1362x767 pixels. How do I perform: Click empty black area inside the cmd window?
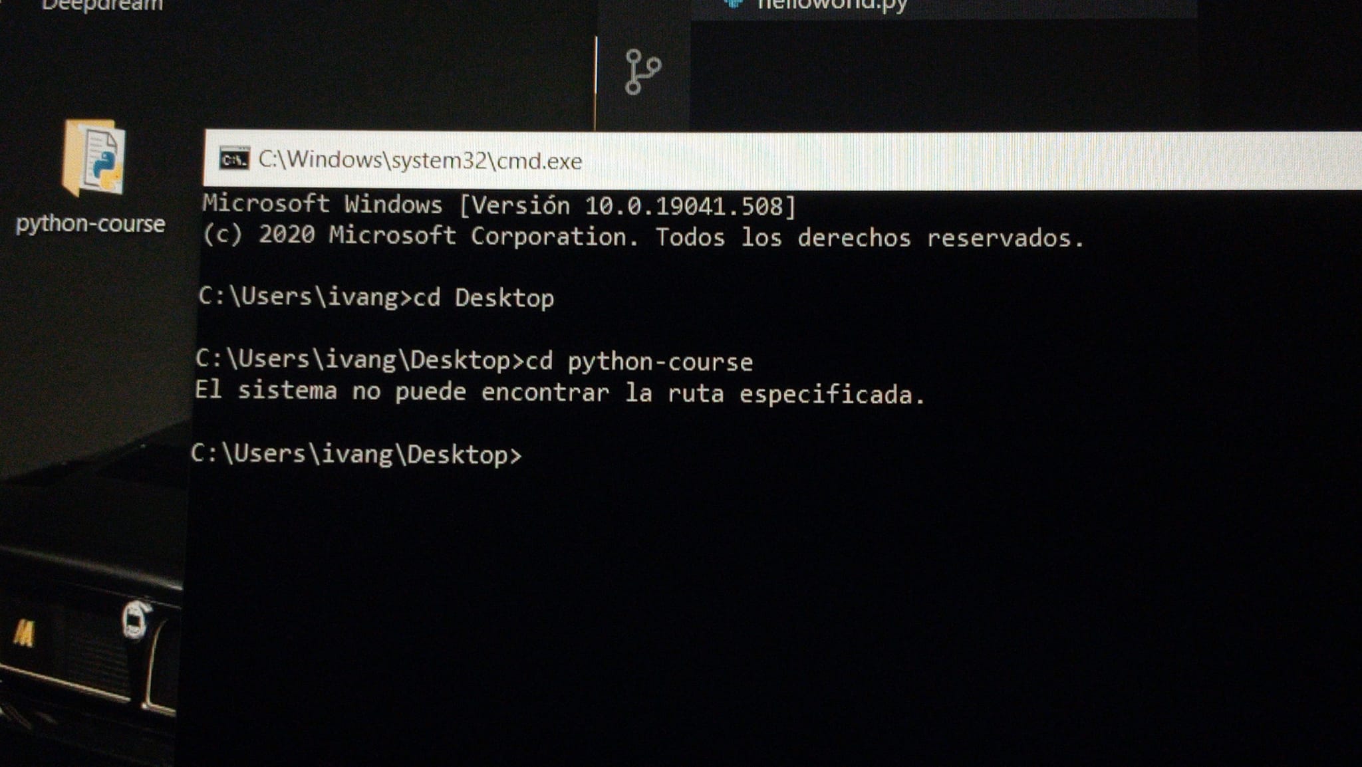798,598
